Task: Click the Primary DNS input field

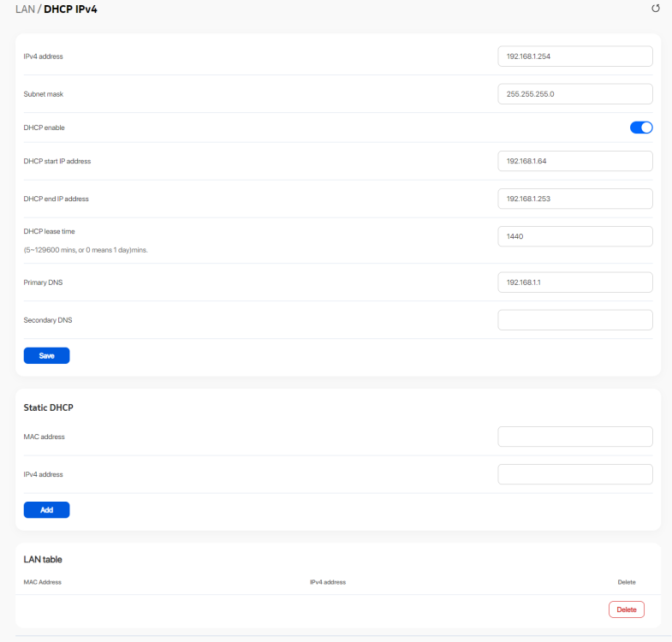Action: click(x=575, y=282)
